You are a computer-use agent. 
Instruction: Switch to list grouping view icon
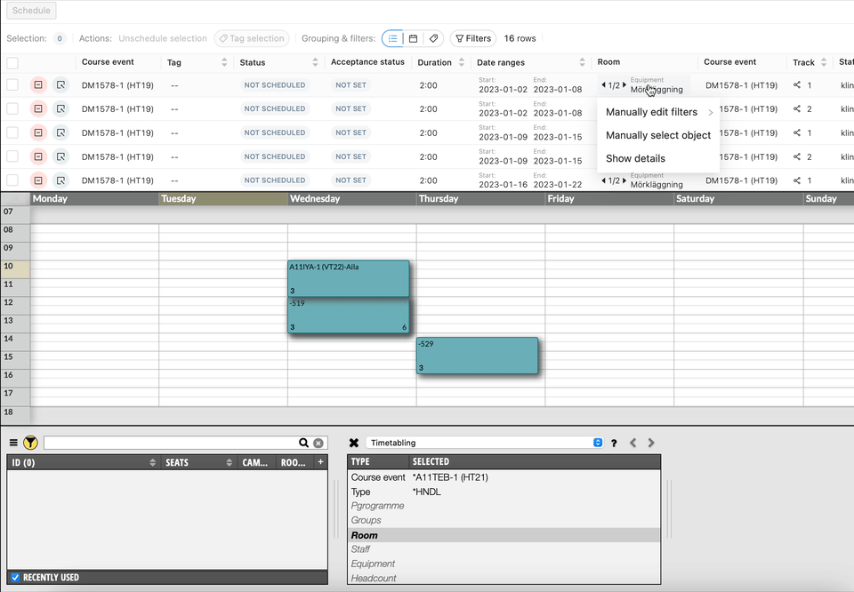pos(392,38)
